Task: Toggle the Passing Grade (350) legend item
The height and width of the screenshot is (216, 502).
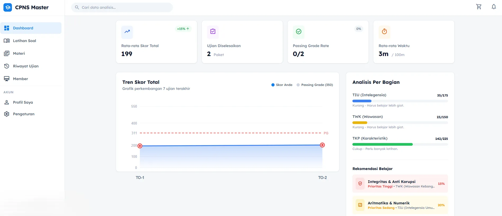Action: [315, 85]
